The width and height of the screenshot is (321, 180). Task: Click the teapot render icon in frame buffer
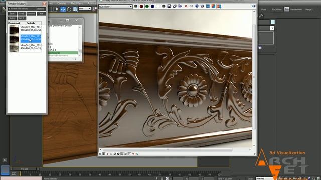tap(202, 6)
